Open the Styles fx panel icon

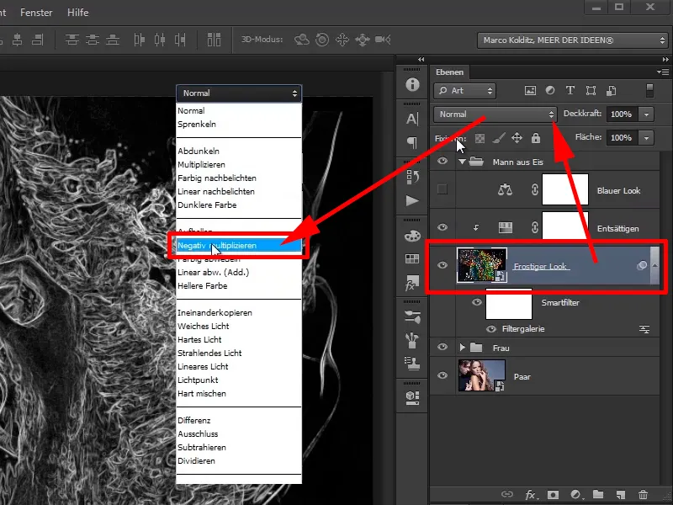[x=412, y=283]
